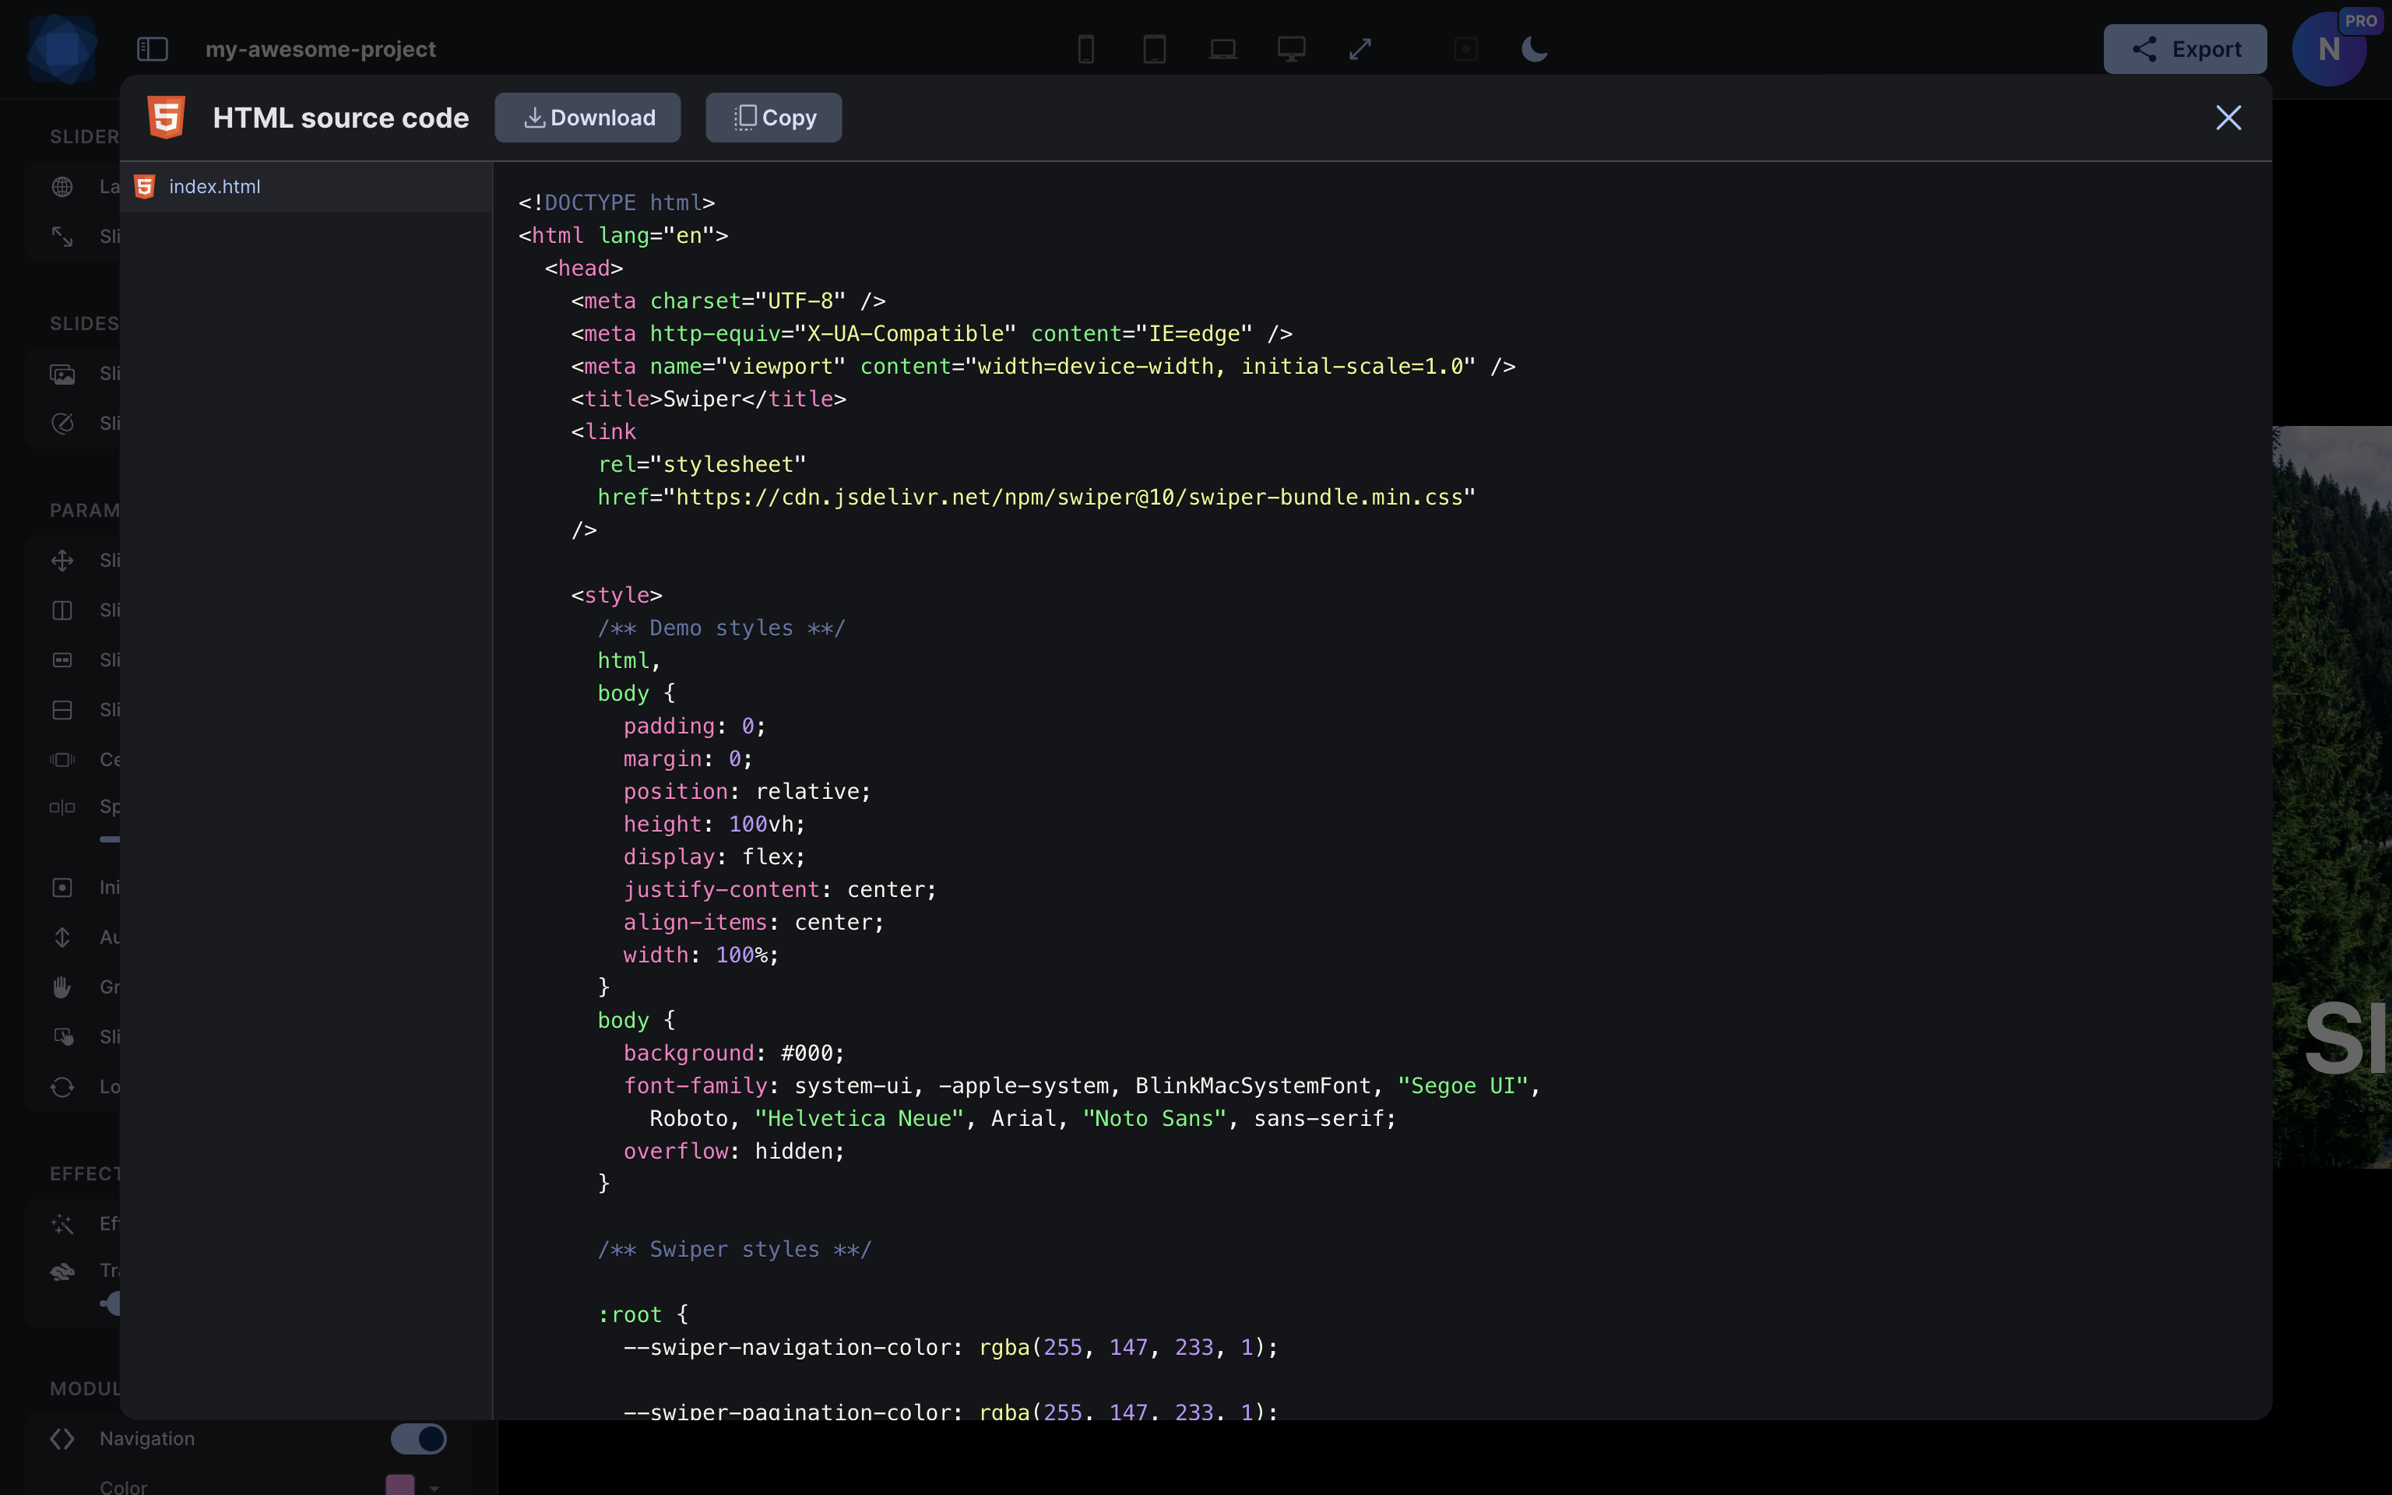Click the <!DOCTYPE html> line
The image size is (2392, 1495).
616,202
